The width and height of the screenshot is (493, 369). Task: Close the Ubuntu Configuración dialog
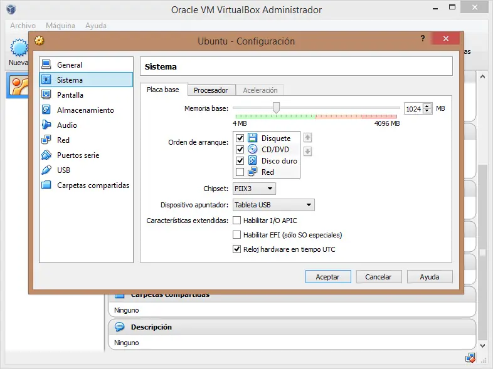[x=445, y=38]
